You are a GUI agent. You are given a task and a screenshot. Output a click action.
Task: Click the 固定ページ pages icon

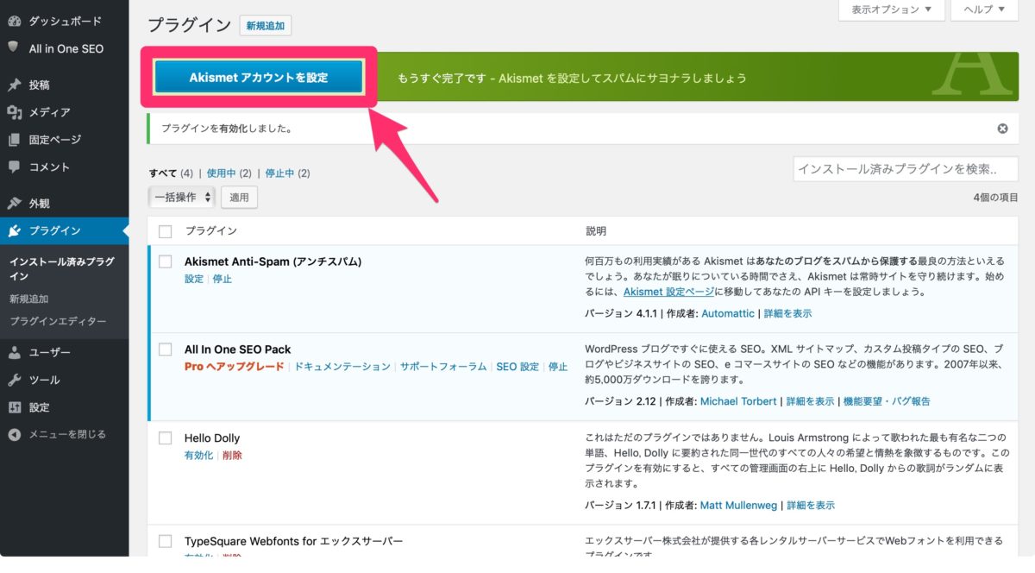click(14, 139)
